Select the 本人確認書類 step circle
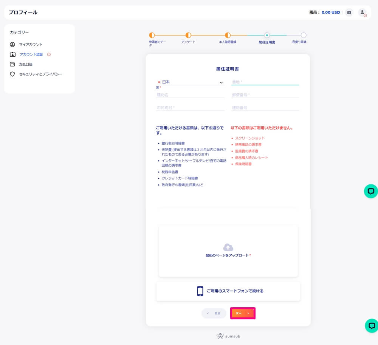Screen dimensions: 378x345 click(228, 35)
